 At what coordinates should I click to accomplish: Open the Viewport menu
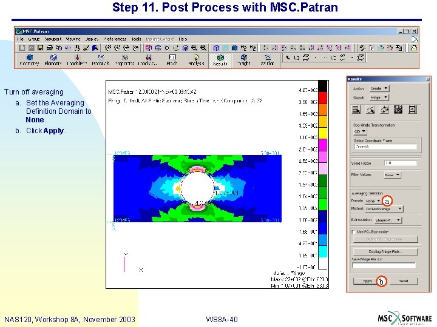pos(53,39)
